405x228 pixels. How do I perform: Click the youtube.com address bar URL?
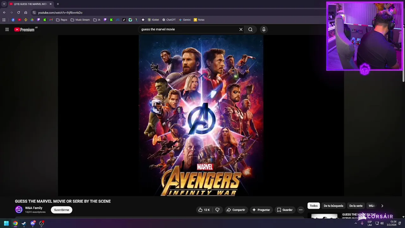tap(60, 13)
